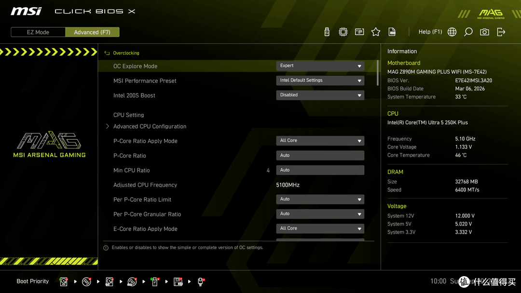521x293 pixels.
Task: Select the third boot device, USB hard disk
Action: (x=110, y=282)
